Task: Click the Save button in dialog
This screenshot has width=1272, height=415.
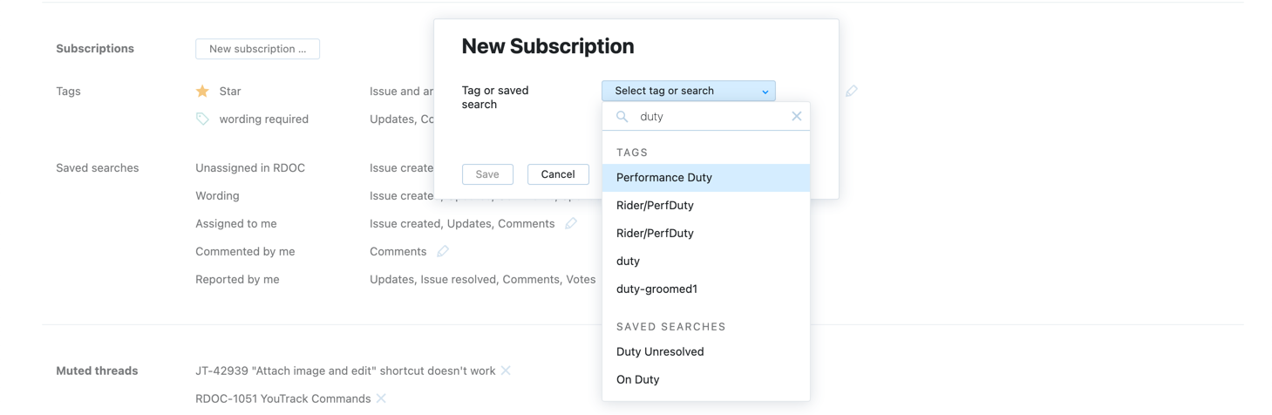Action: pos(487,174)
